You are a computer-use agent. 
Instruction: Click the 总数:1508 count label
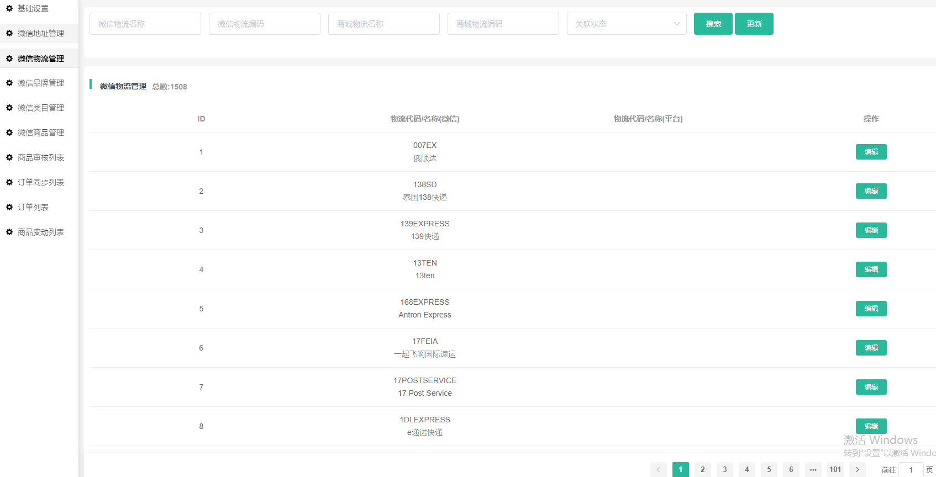pyautogui.click(x=170, y=87)
